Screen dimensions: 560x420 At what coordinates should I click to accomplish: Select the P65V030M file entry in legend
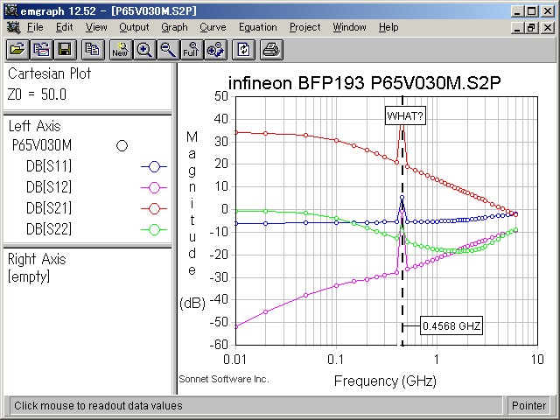click(x=42, y=145)
